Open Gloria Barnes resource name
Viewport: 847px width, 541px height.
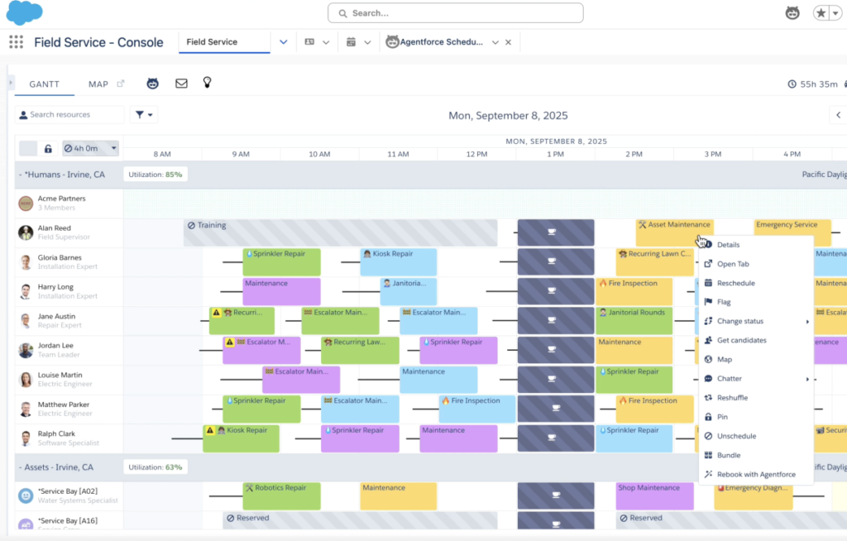click(60, 258)
